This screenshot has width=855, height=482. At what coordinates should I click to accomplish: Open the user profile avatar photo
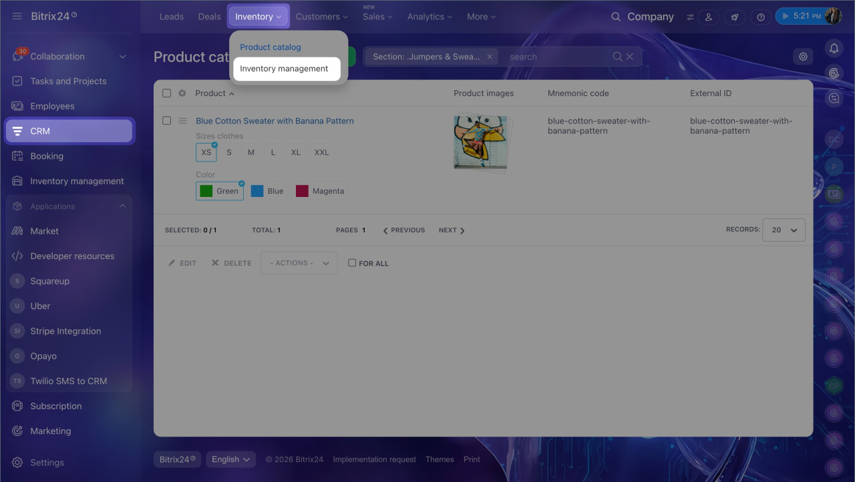[833, 16]
